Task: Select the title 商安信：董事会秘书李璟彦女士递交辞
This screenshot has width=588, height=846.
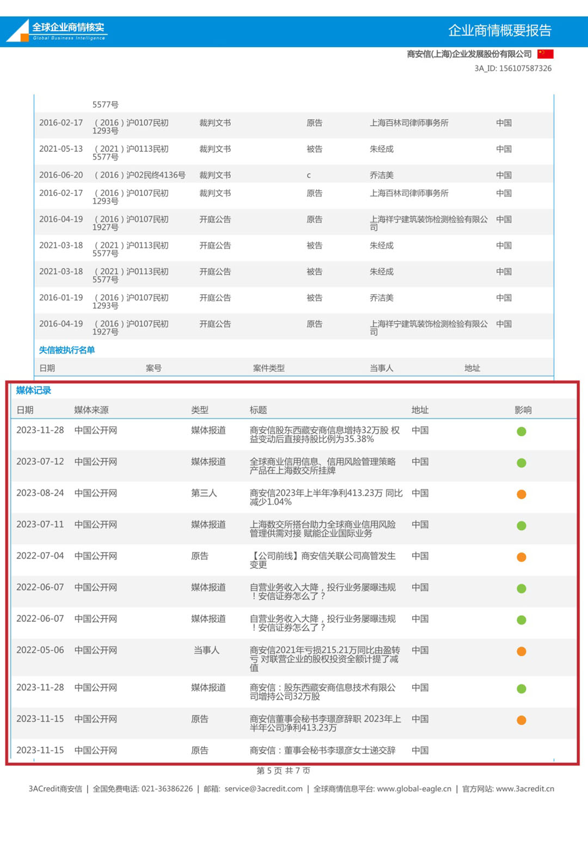Action: click(323, 750)
